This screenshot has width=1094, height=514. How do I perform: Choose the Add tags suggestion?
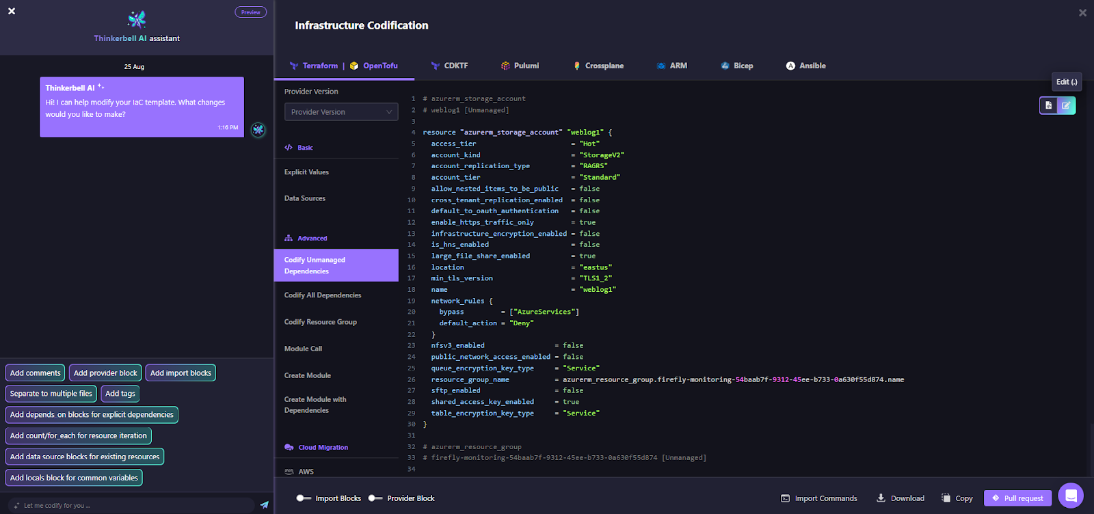click(120, 394)
